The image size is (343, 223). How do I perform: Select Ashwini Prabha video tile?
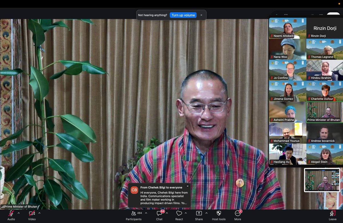pyautogui.click(x=288, y=112)
